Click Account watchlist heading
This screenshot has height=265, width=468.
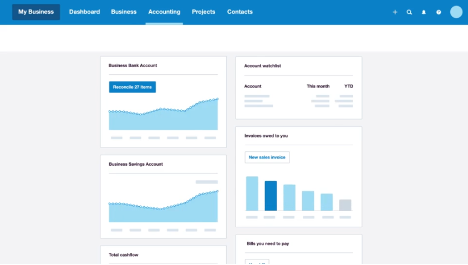point(263,65)
